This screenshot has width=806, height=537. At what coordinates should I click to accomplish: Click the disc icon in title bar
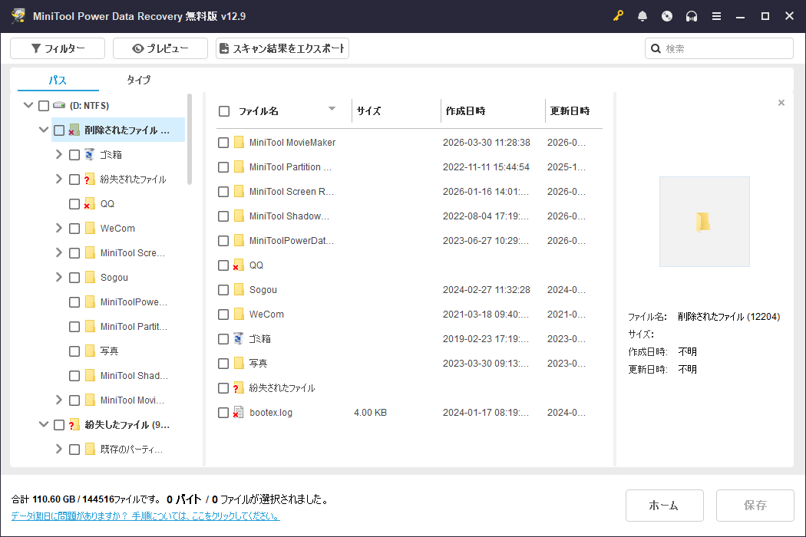click(667, 16)
